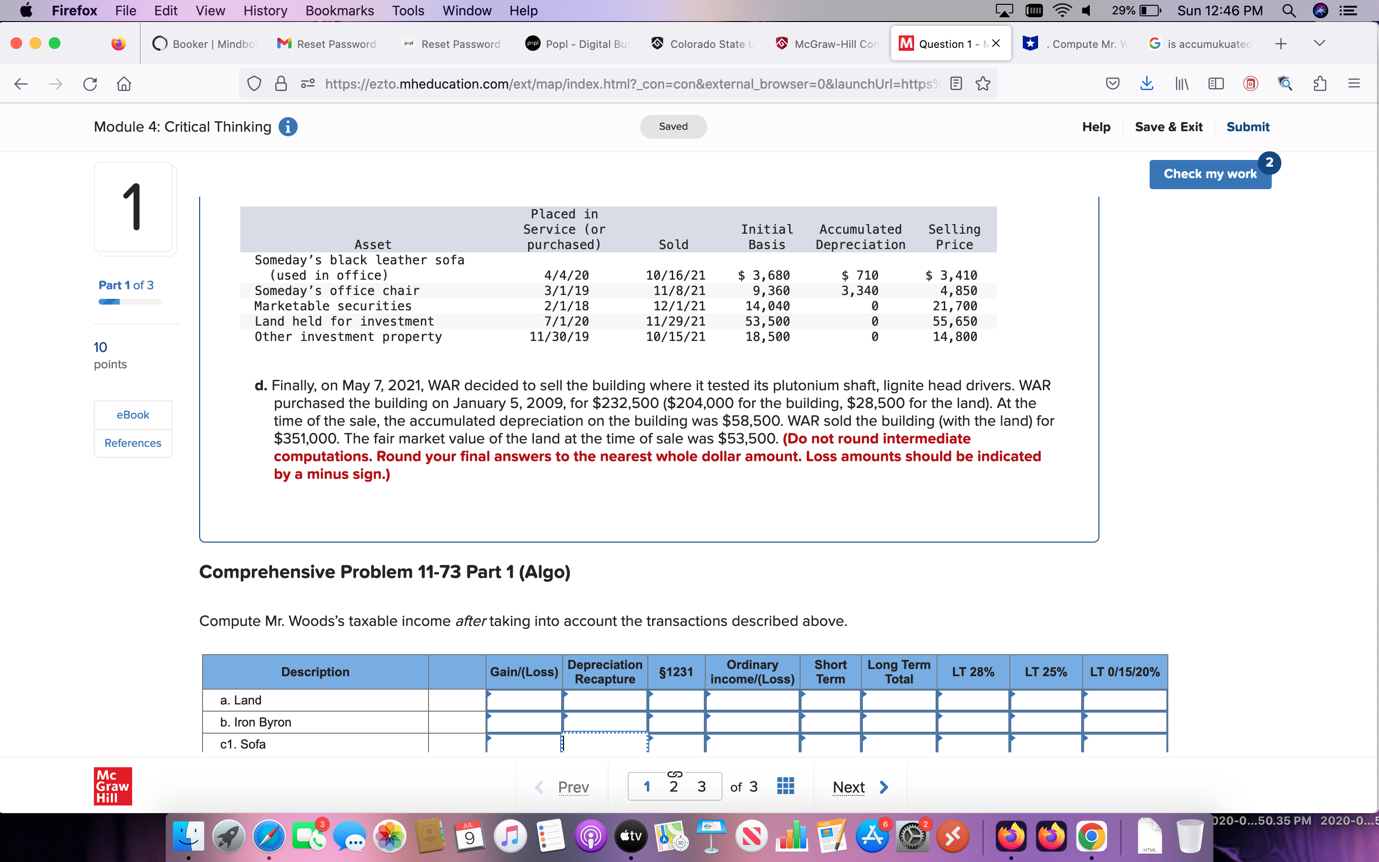Open the History menu
The image size is (1379, 862).
coord(265,10)
